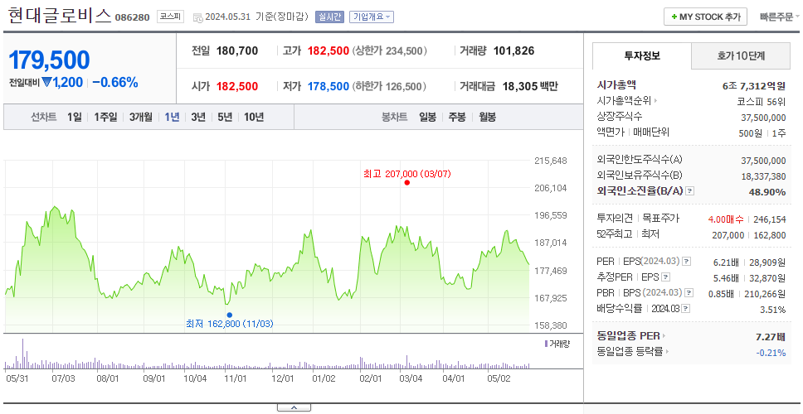Click the 실시간 badge button
Image resolution: width=803 pixels, height=414 pixels.
[330, 17]
